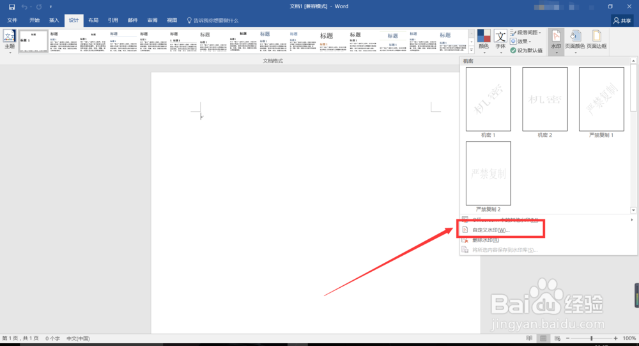The image size is (639, 346).
Task: Click 设为默认值 set as default
Action: [526, 50]
